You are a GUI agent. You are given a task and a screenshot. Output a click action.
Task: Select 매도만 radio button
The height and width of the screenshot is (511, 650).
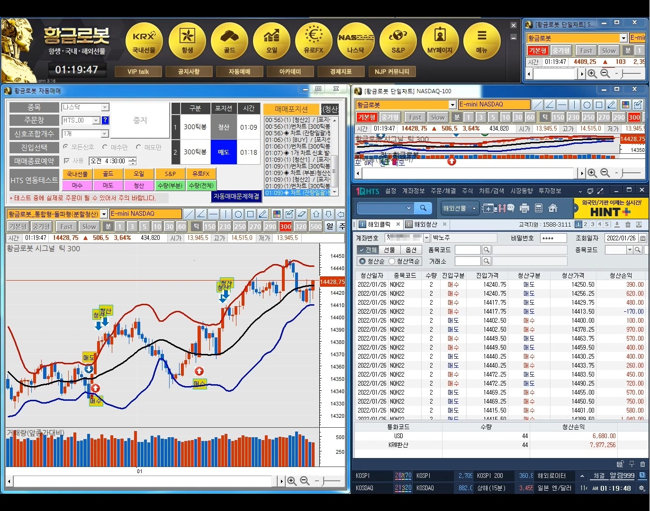coord(138,147)
